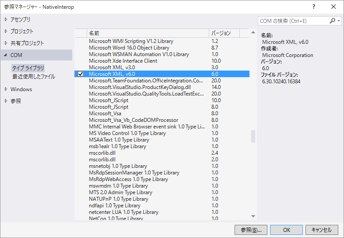Uncheck the Microsoft XML, v6.0 checkbox

tap(81, 74)
